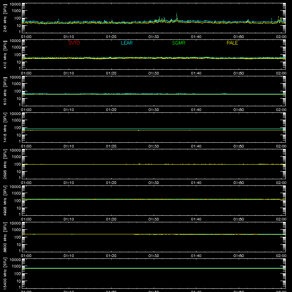This screenshot has width=292, height=292.
Task: Click the 01:30 time label under the 8800 MHz panel
Action: coord(154,256)
